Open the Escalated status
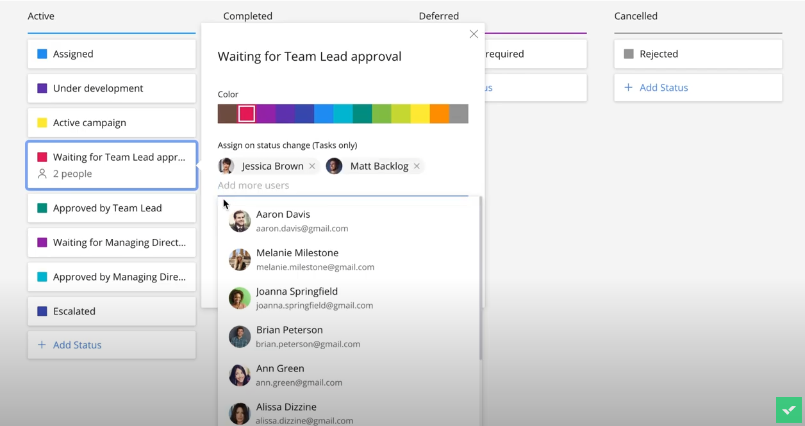The image size is (805, 426). (112, 311)
